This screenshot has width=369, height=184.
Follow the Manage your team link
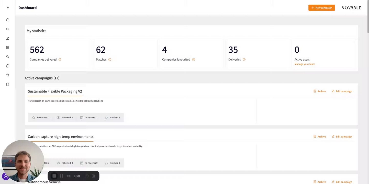(305, 64)
